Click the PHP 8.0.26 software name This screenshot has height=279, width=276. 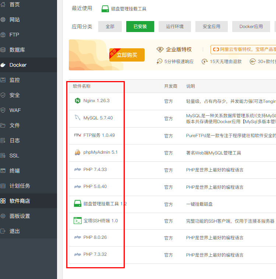point(95,237)
